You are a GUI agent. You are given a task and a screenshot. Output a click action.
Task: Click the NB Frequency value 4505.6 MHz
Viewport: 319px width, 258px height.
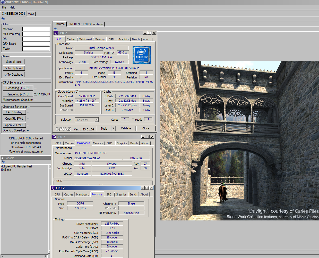click(131, 213)
